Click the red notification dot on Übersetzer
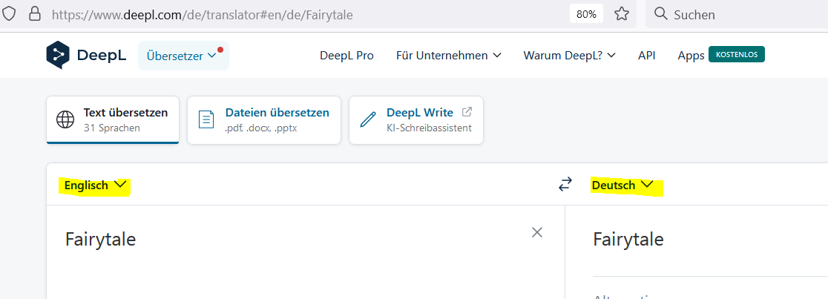This screenshot has width=828, height=299. tap(220, 50)
